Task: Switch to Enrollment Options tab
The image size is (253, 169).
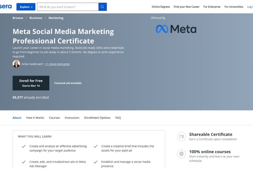Action: pyautogui.click(x=97, y=118)
